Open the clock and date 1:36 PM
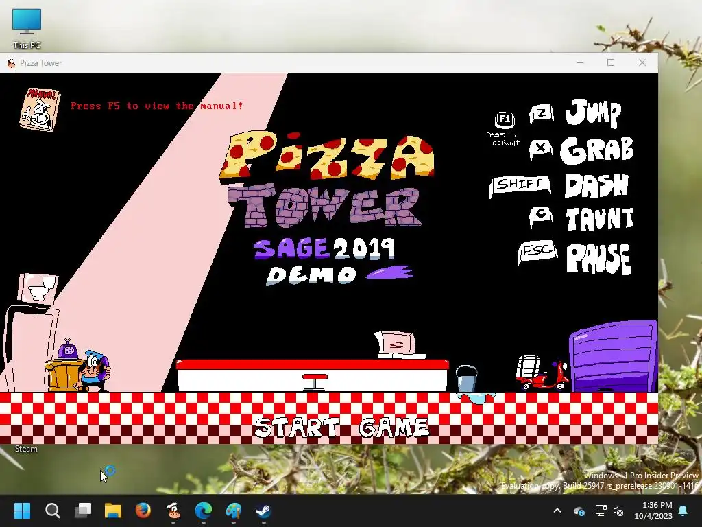 coord(653,511)
